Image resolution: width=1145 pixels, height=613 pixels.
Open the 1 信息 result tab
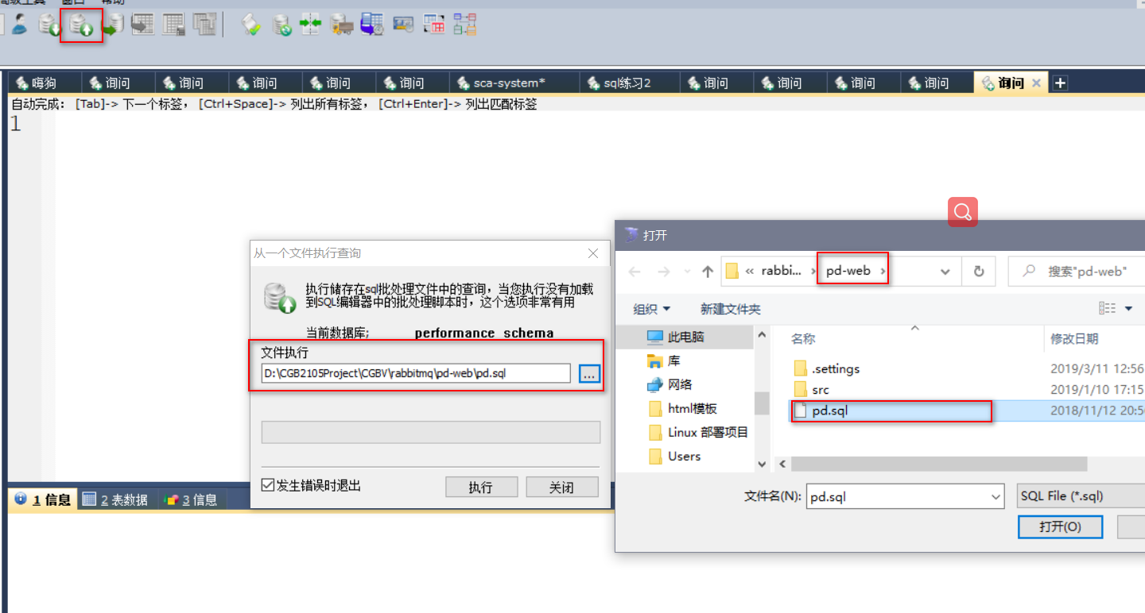point(43,499)
